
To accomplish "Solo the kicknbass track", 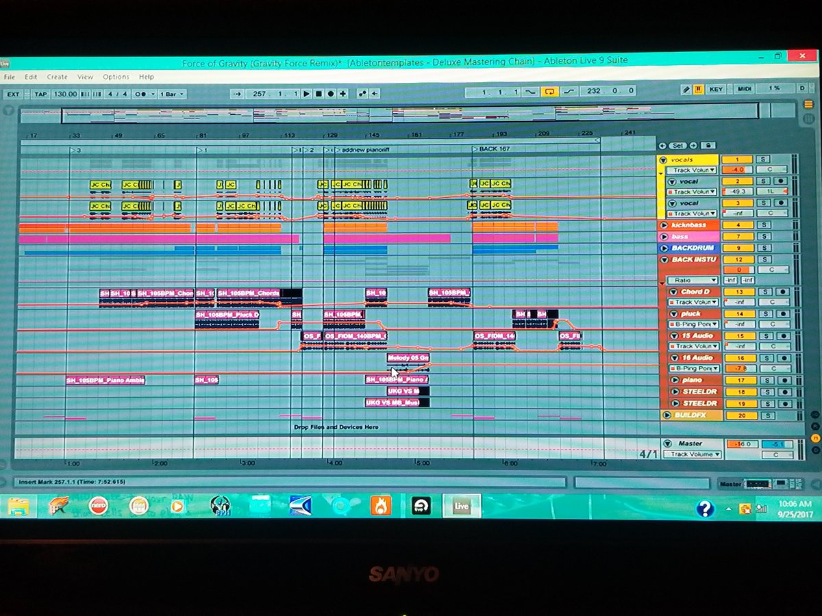I will tap(764, 224).
